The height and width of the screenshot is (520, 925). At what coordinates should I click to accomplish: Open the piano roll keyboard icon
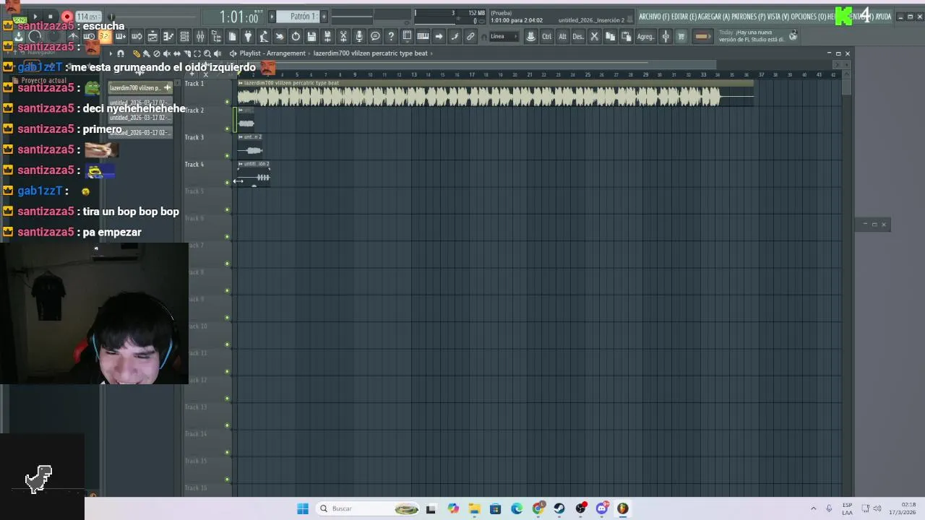423,36
